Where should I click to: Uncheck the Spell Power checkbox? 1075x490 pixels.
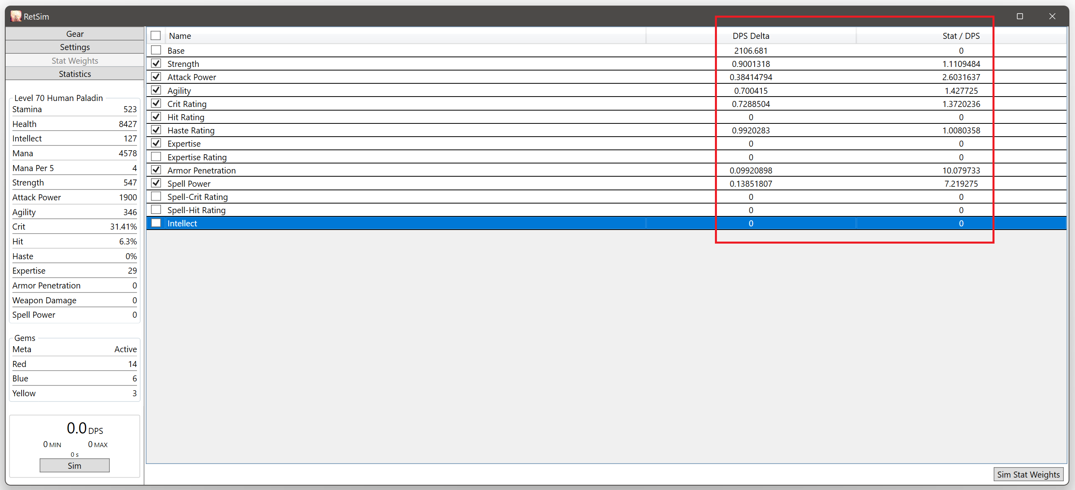coord(156,183)
